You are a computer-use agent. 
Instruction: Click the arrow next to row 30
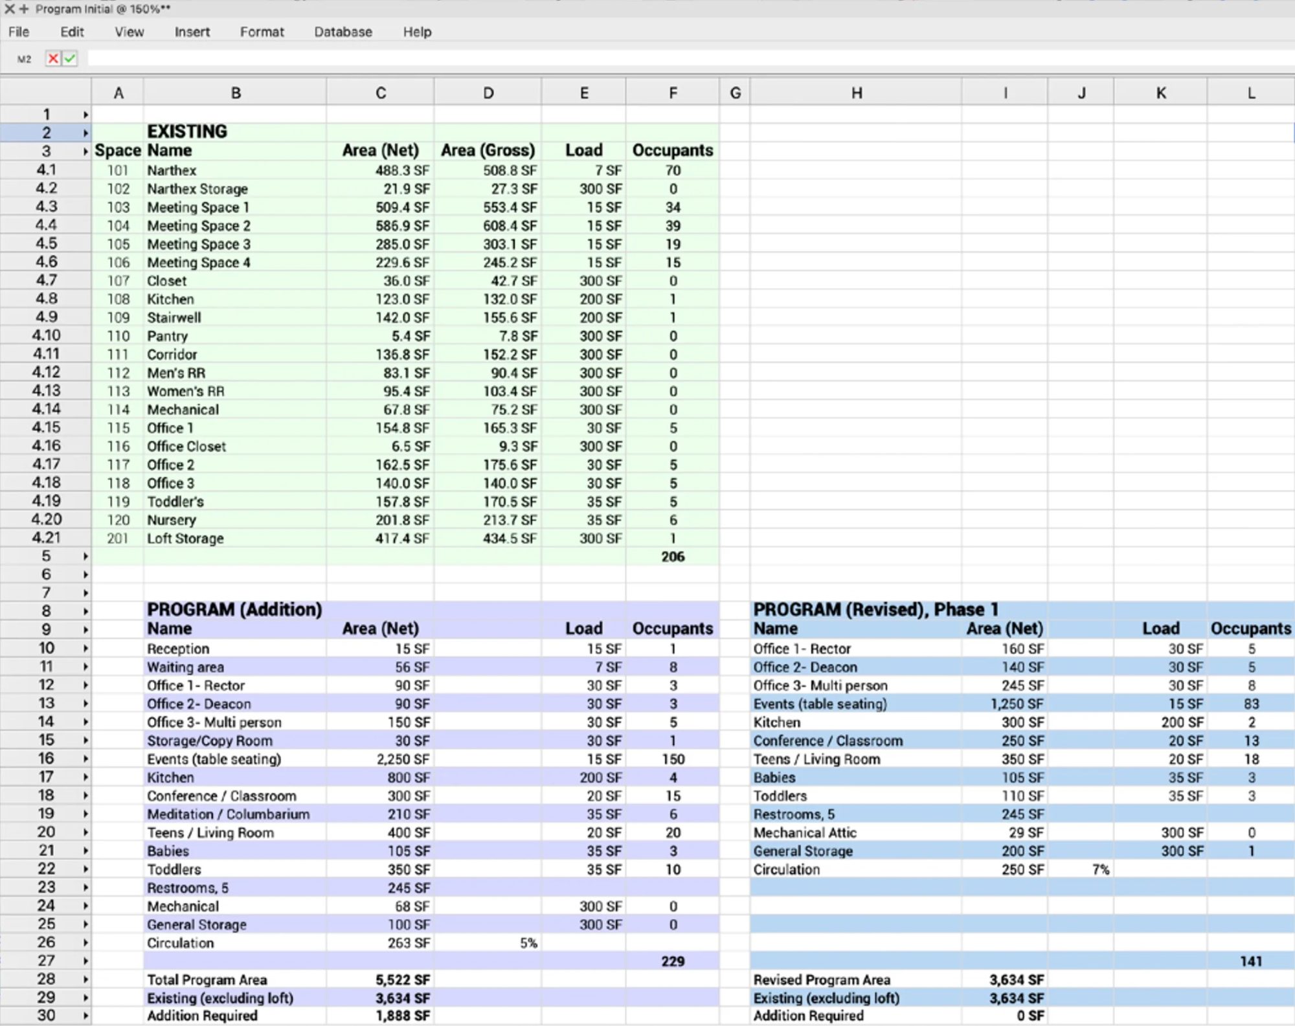coord(85,1016)
